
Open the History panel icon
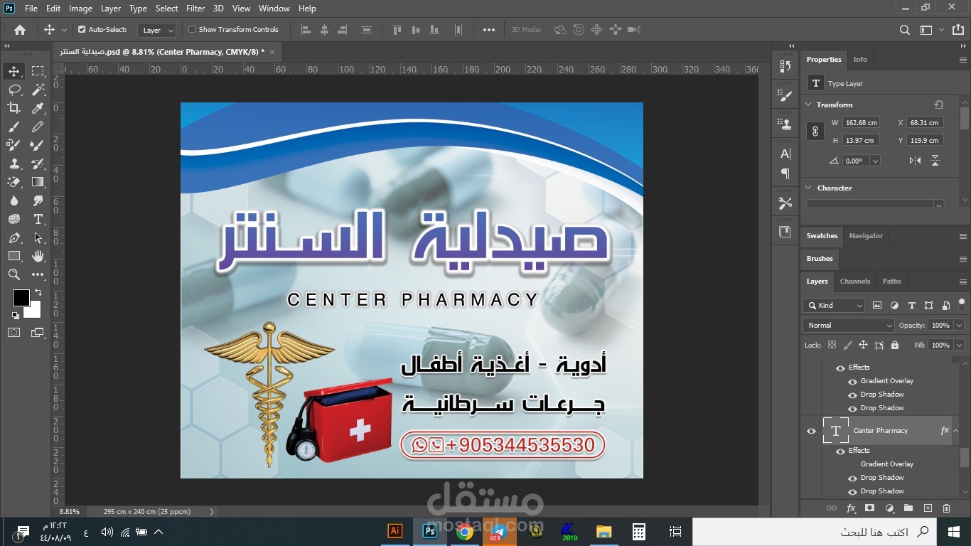785,66
